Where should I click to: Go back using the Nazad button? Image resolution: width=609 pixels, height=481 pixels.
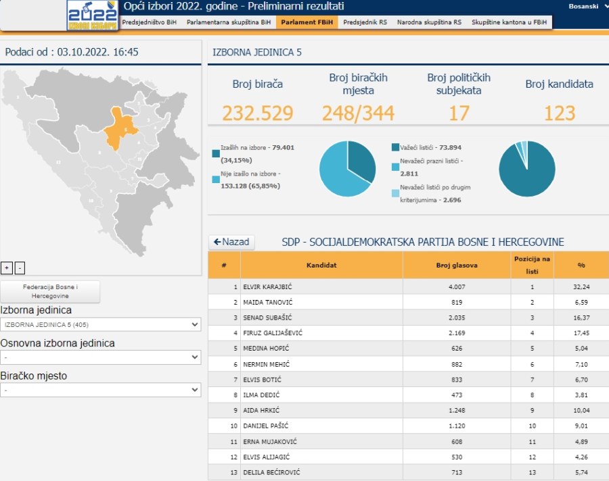point(231,242)
